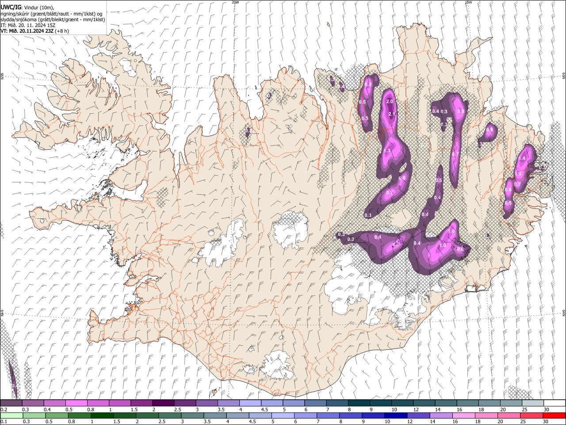Click the 64N latitude label on right edge
The image size is (566, 425).
[564, 313]
